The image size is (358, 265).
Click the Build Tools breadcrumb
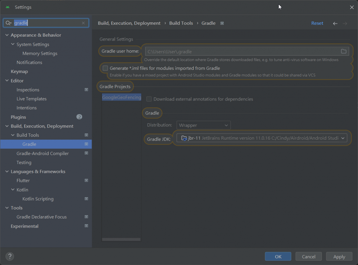point(181,23)
